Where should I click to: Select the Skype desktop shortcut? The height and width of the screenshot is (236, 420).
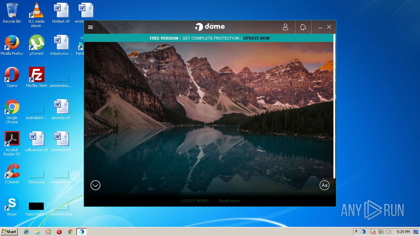[12, 206]
